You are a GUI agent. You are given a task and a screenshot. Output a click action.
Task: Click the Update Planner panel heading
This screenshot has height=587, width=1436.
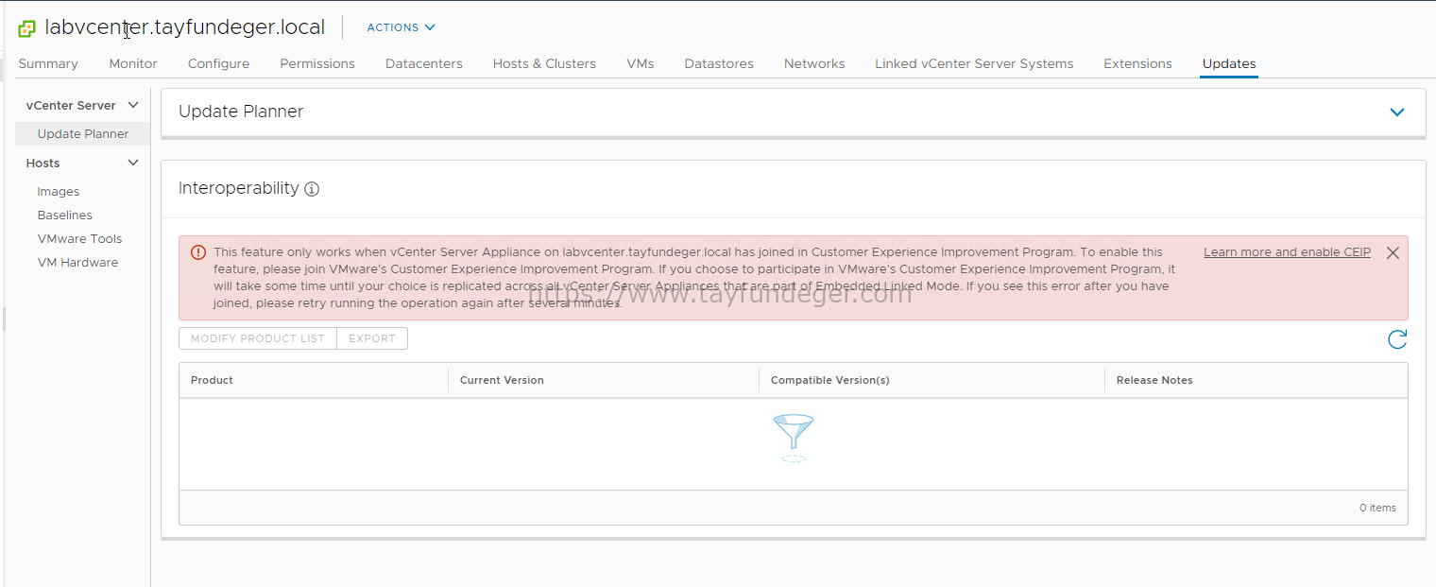[x=241, y=112]
